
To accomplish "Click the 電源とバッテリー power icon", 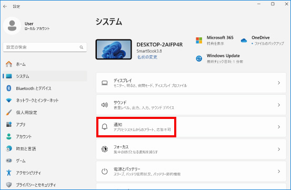I will pyautogui.click(x=105, y=171).
